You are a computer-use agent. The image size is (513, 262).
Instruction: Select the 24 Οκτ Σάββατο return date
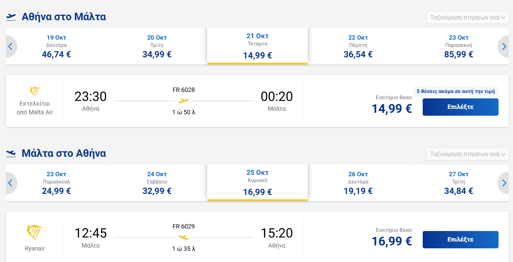pos(157,183)
